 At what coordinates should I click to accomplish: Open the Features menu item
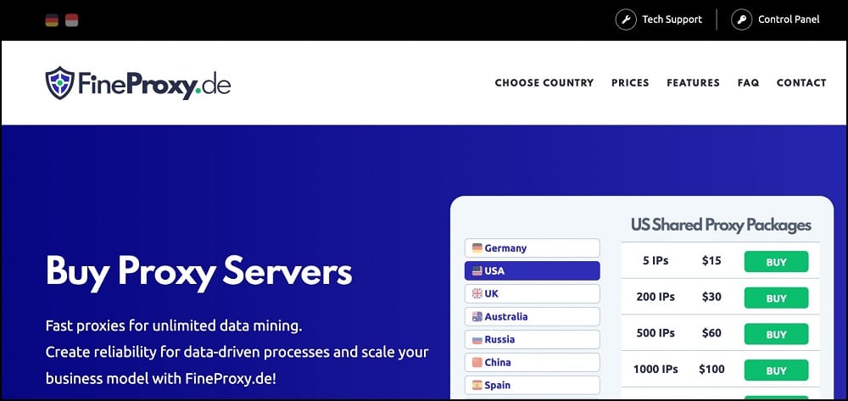[x=693, y=83]
